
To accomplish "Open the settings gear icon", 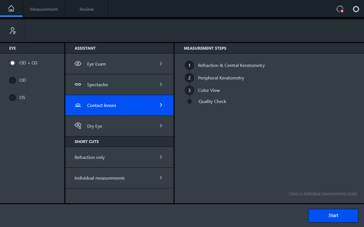I will click(x=356, y=9).
